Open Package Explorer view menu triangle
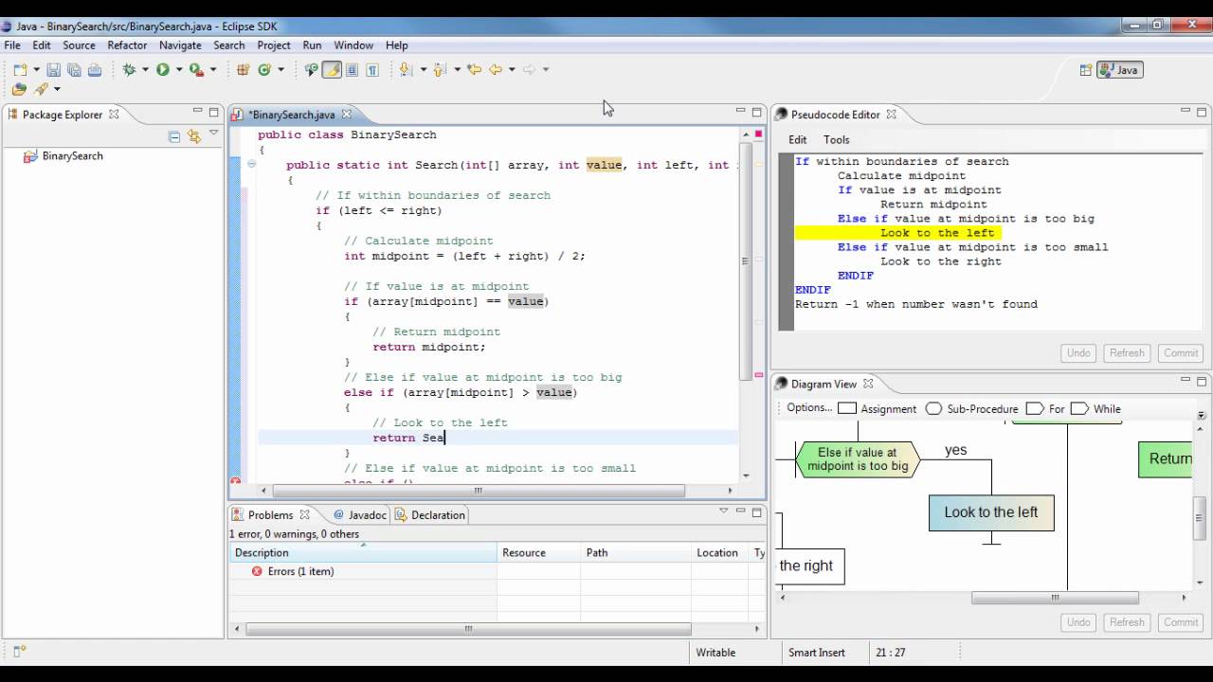Screen dimensions: 1213x682 214,134
